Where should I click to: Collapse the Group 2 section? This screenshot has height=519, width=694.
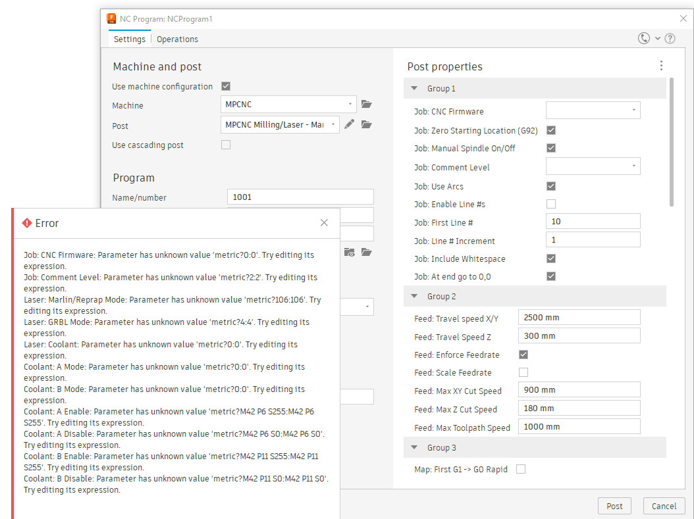(x=414, y=297)
